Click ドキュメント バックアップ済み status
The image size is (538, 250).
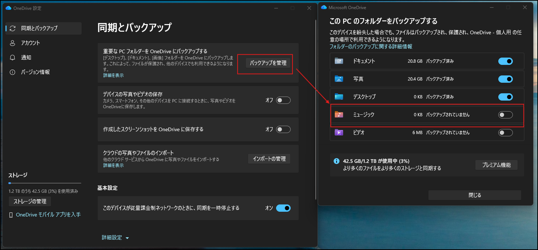point(440,61)
